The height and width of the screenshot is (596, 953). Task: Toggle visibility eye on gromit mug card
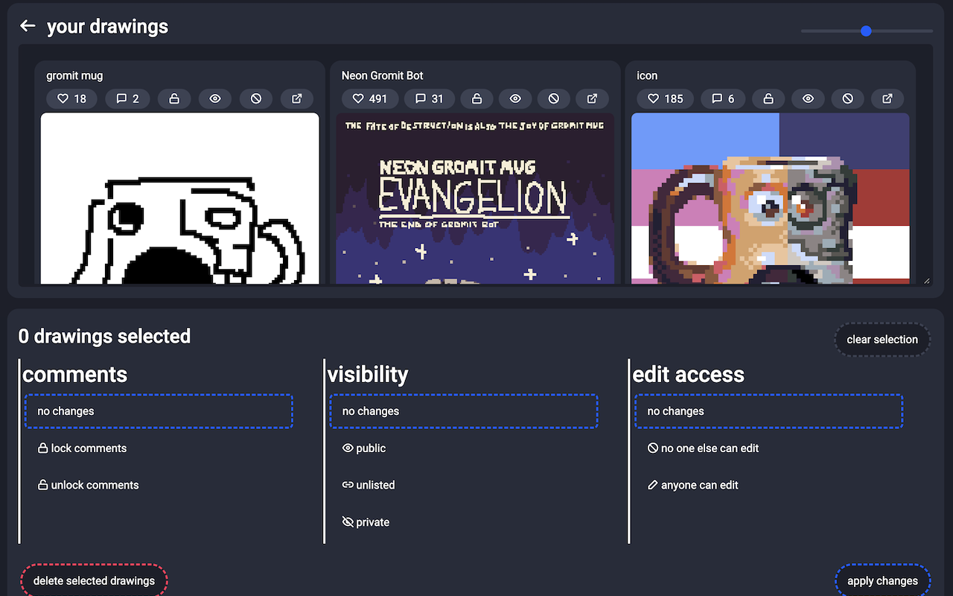click(x=215, y=98)
